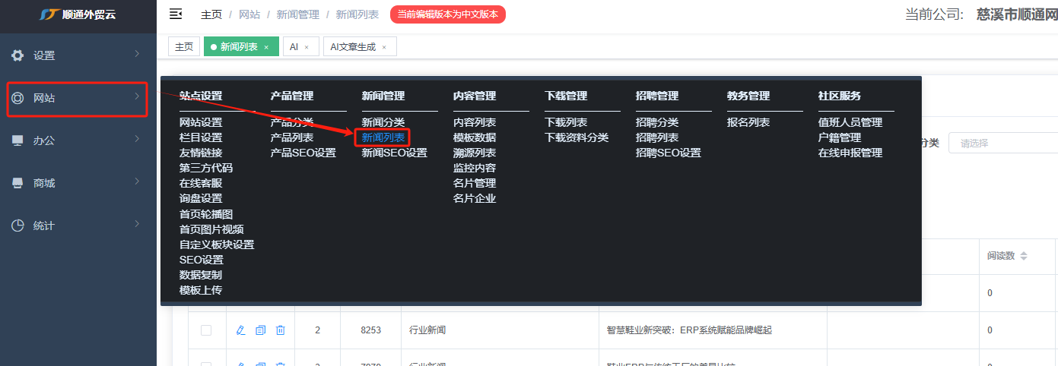Open 产品列表 menu item
1058x366 pixels.
292,137
